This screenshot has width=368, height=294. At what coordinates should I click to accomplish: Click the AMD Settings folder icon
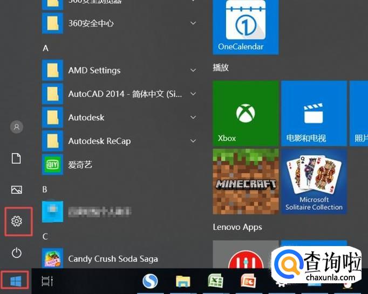pyautogui.click(x=52, y=71)
